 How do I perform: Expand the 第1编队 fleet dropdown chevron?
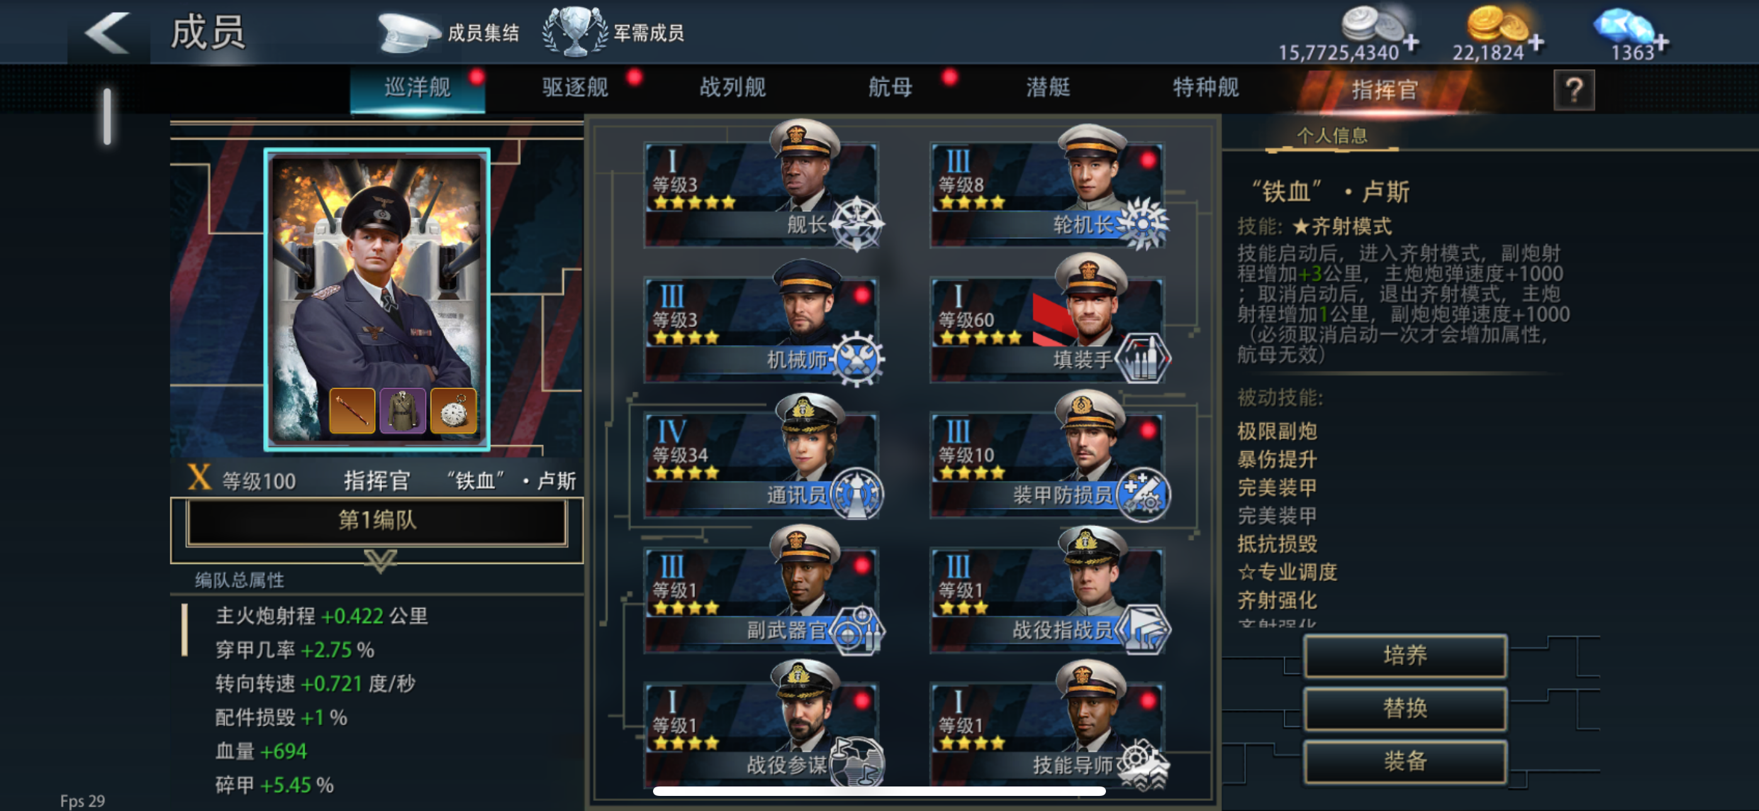coord(379,560)
